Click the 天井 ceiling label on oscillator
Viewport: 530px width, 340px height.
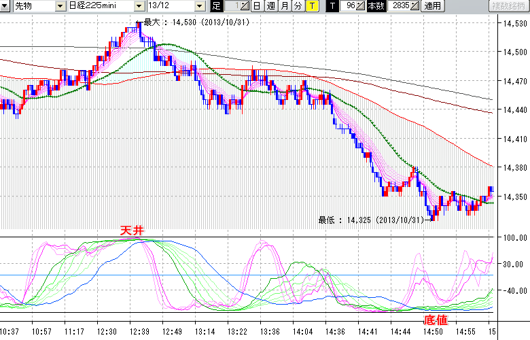132,231
